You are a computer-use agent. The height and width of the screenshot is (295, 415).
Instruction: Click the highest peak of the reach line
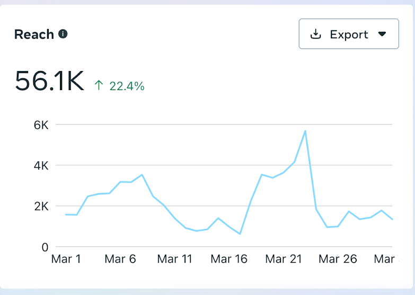(x=305, y=131)
